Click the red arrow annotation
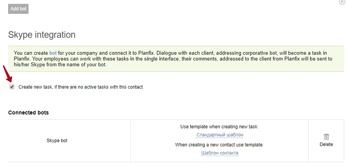 (7, 74)
